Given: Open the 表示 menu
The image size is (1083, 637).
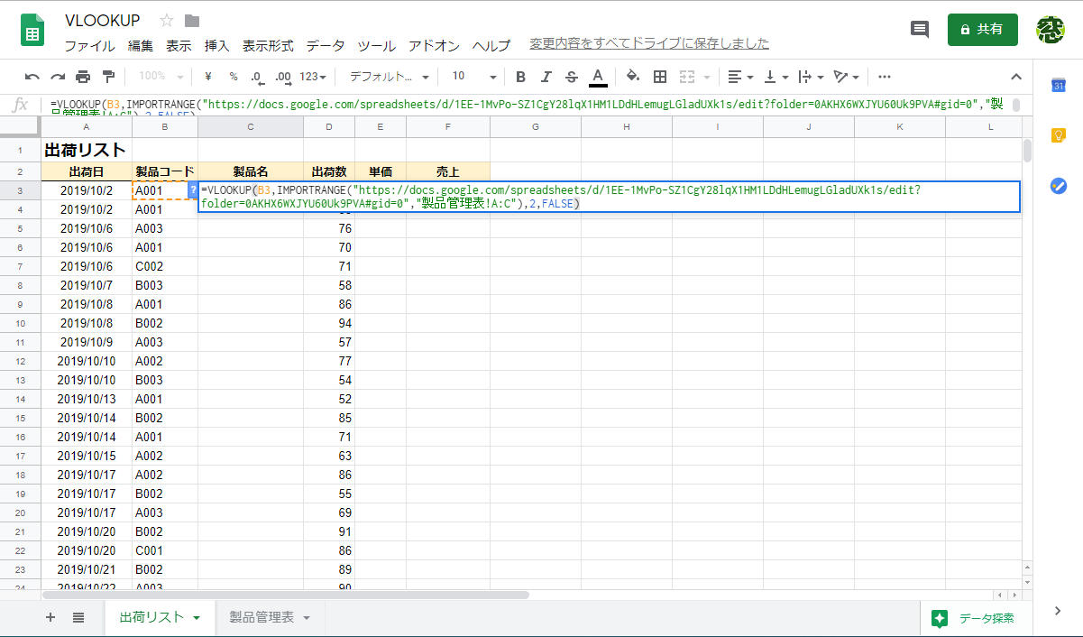Looking at the screenshot, I should click(x=179, y=45).
